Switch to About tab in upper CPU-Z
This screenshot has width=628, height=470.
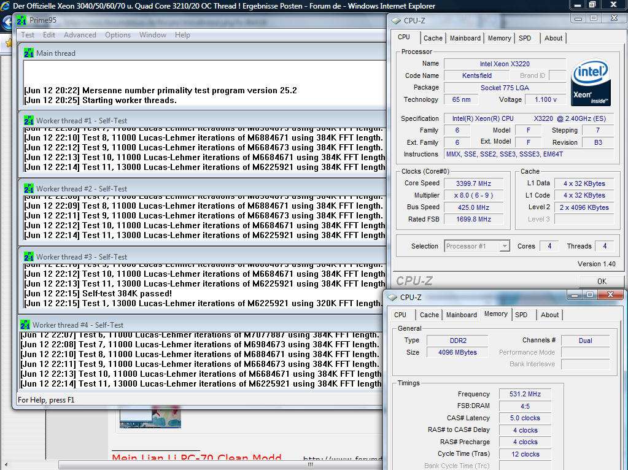(x=553, y=38)
